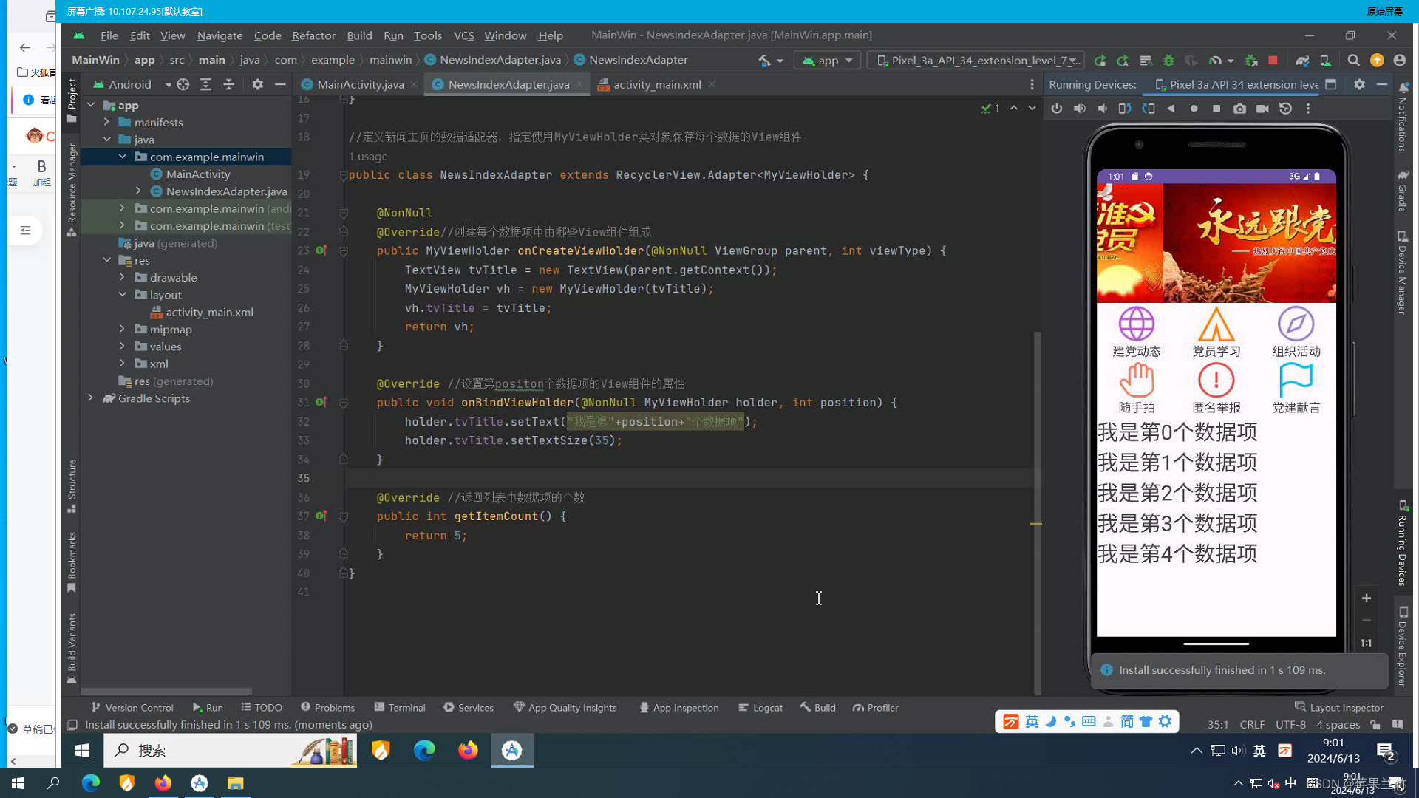
Task: Lower the emulator volume
Action: [1103, 109]
